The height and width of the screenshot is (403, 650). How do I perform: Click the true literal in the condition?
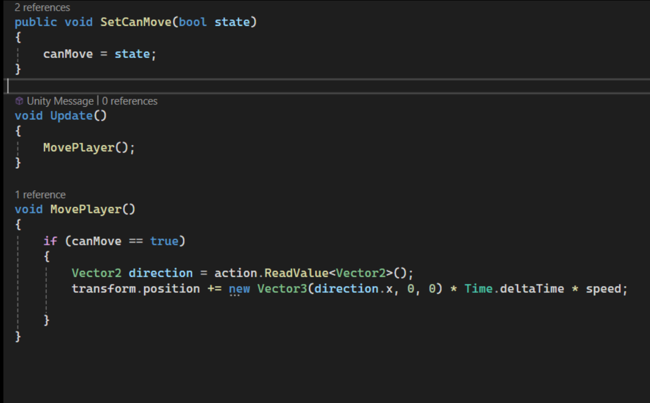(x=164, y=241)
